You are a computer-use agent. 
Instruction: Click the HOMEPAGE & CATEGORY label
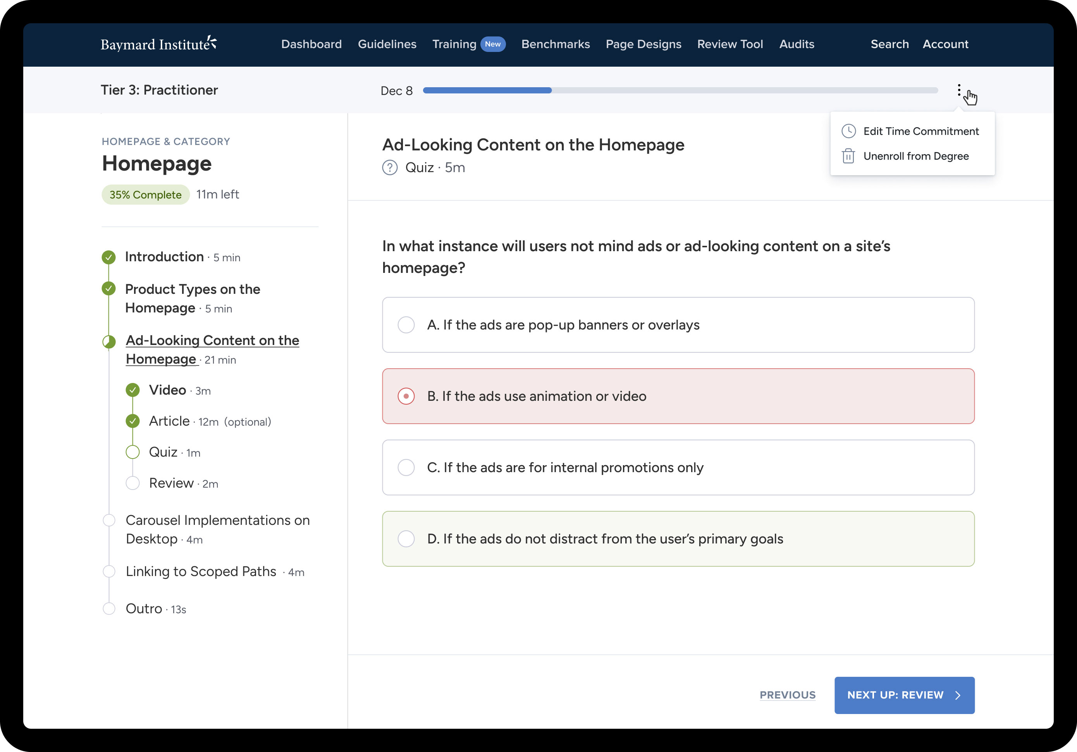coord(165,141)
